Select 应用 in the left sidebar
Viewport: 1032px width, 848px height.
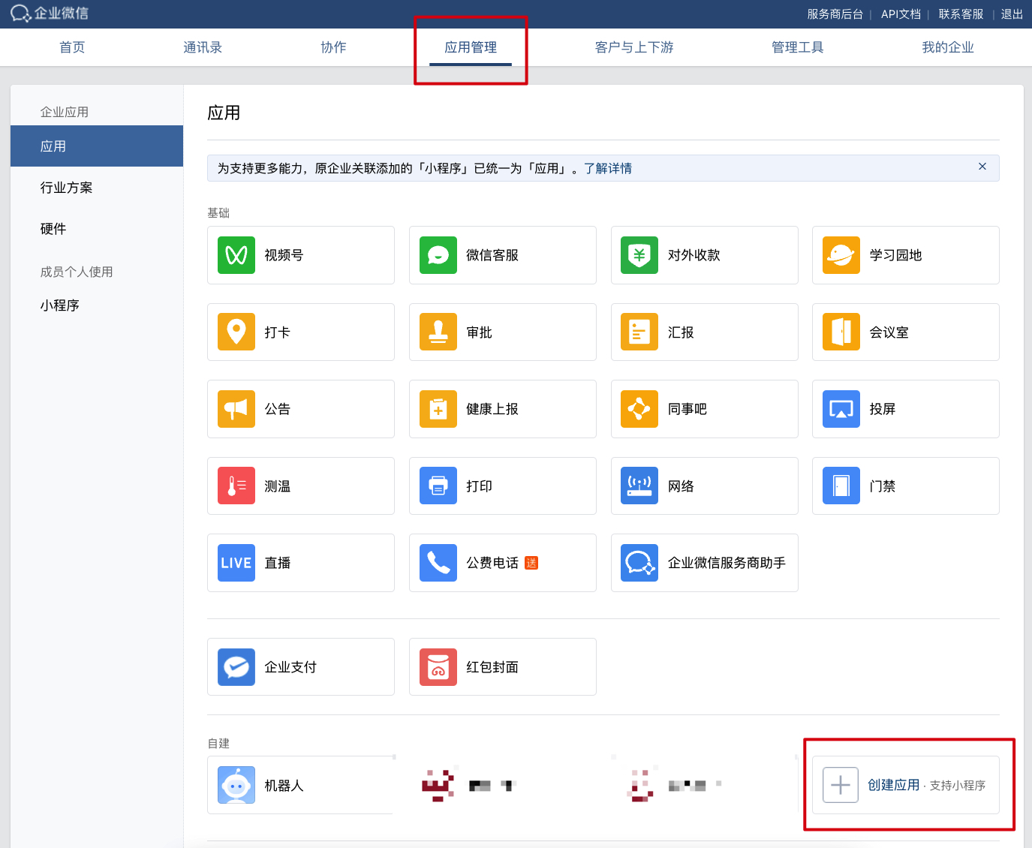tap(97, 146)
